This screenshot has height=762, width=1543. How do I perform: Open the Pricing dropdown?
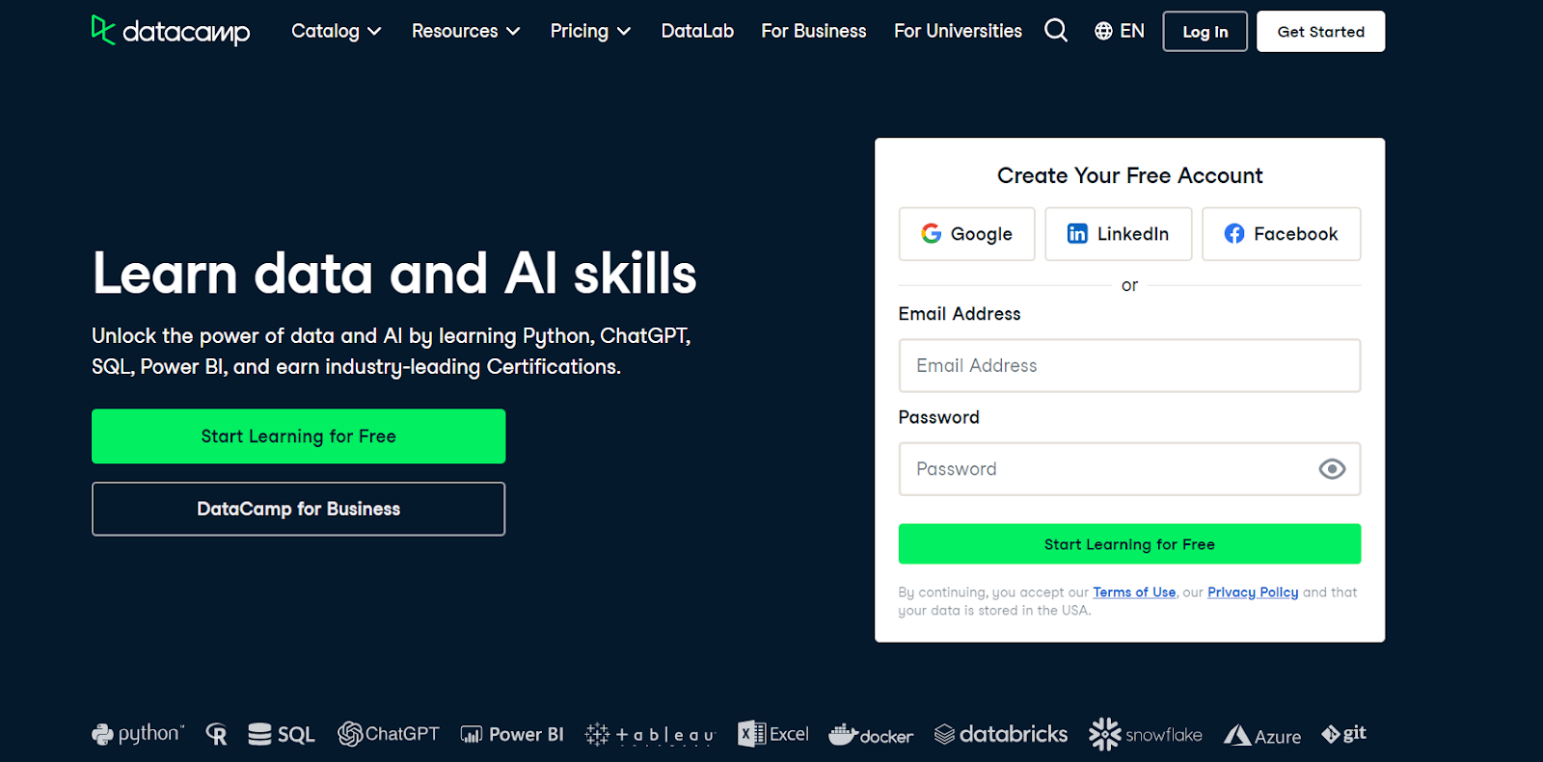(x=590, y=31)
